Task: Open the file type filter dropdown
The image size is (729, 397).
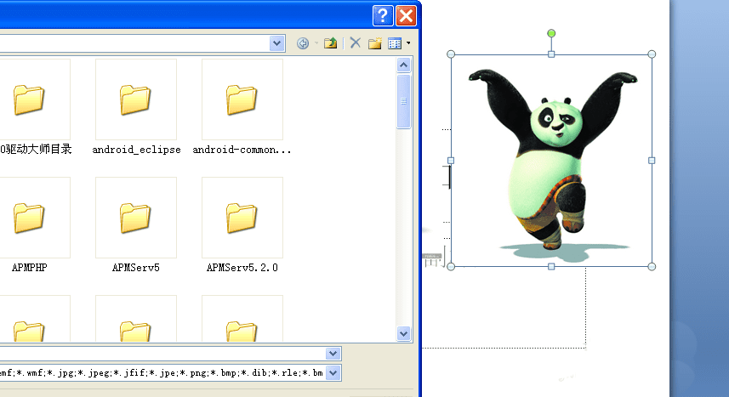Action: pyautogui.click(x=333, y=373)
